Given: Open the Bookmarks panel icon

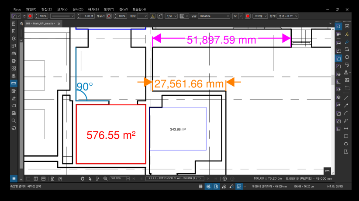Looking at the screenshot, I should coord(14,31).
